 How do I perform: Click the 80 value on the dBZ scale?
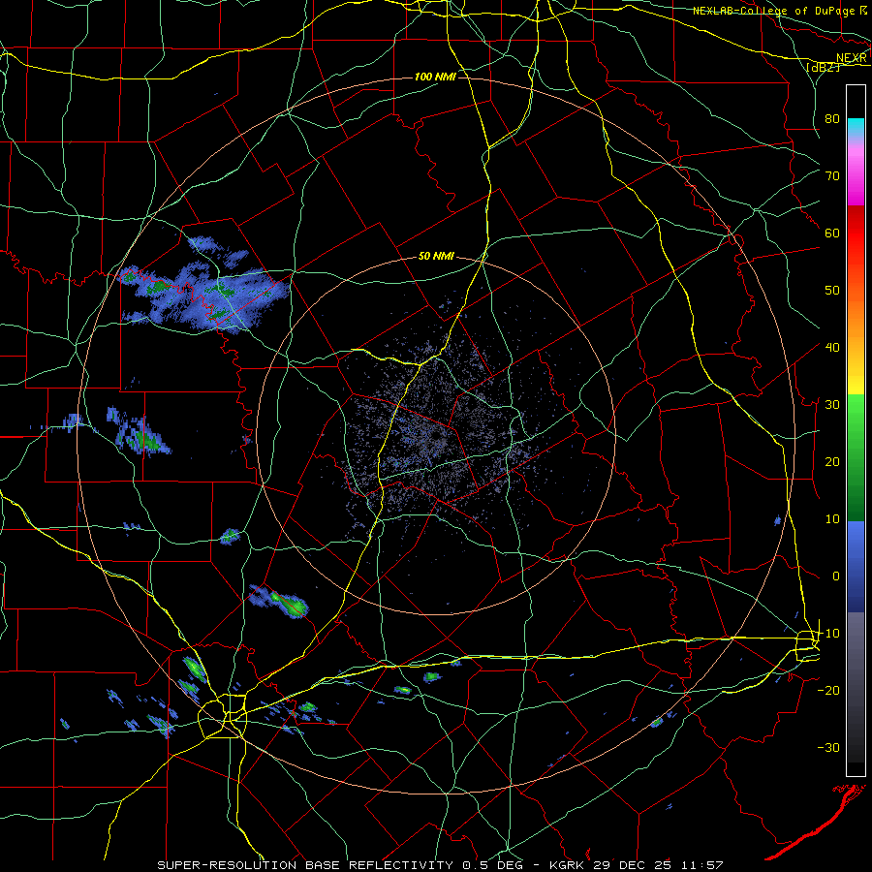(x=832, y=119)
